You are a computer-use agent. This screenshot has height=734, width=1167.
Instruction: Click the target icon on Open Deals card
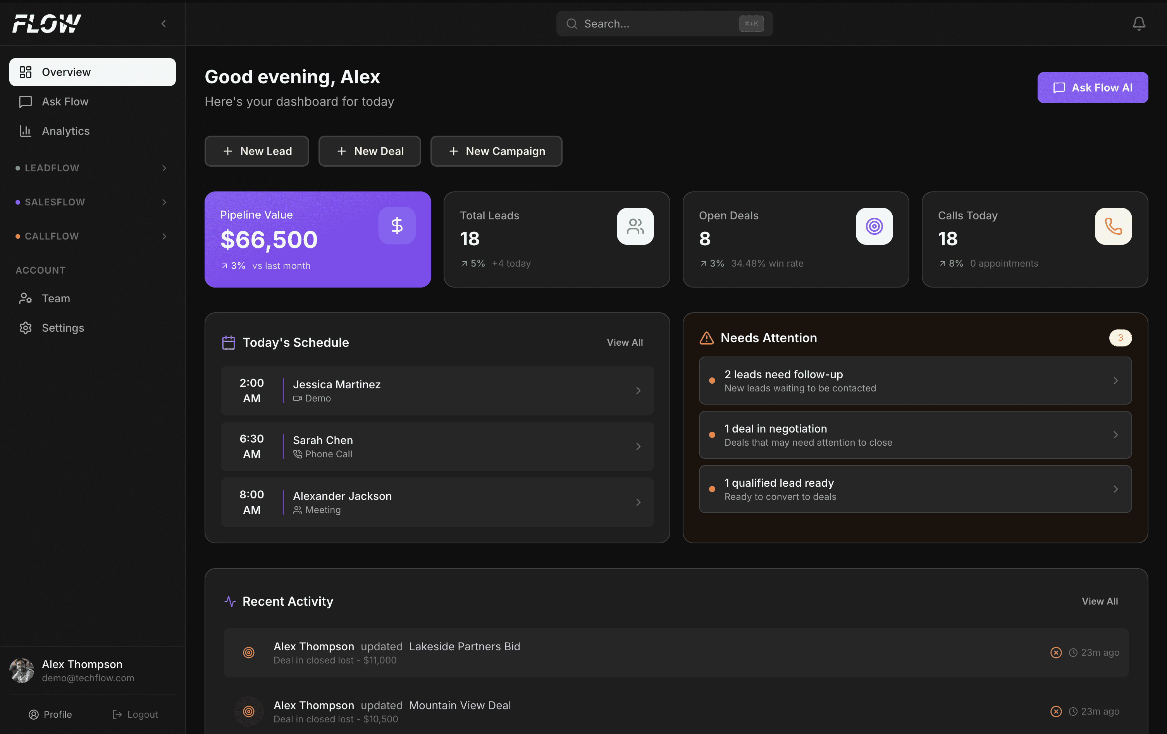[x=874, y=226]
